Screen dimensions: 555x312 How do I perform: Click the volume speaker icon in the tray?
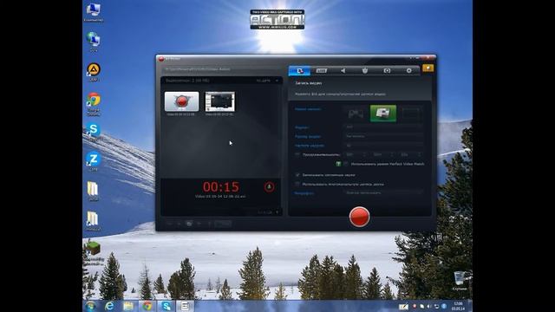429,306
